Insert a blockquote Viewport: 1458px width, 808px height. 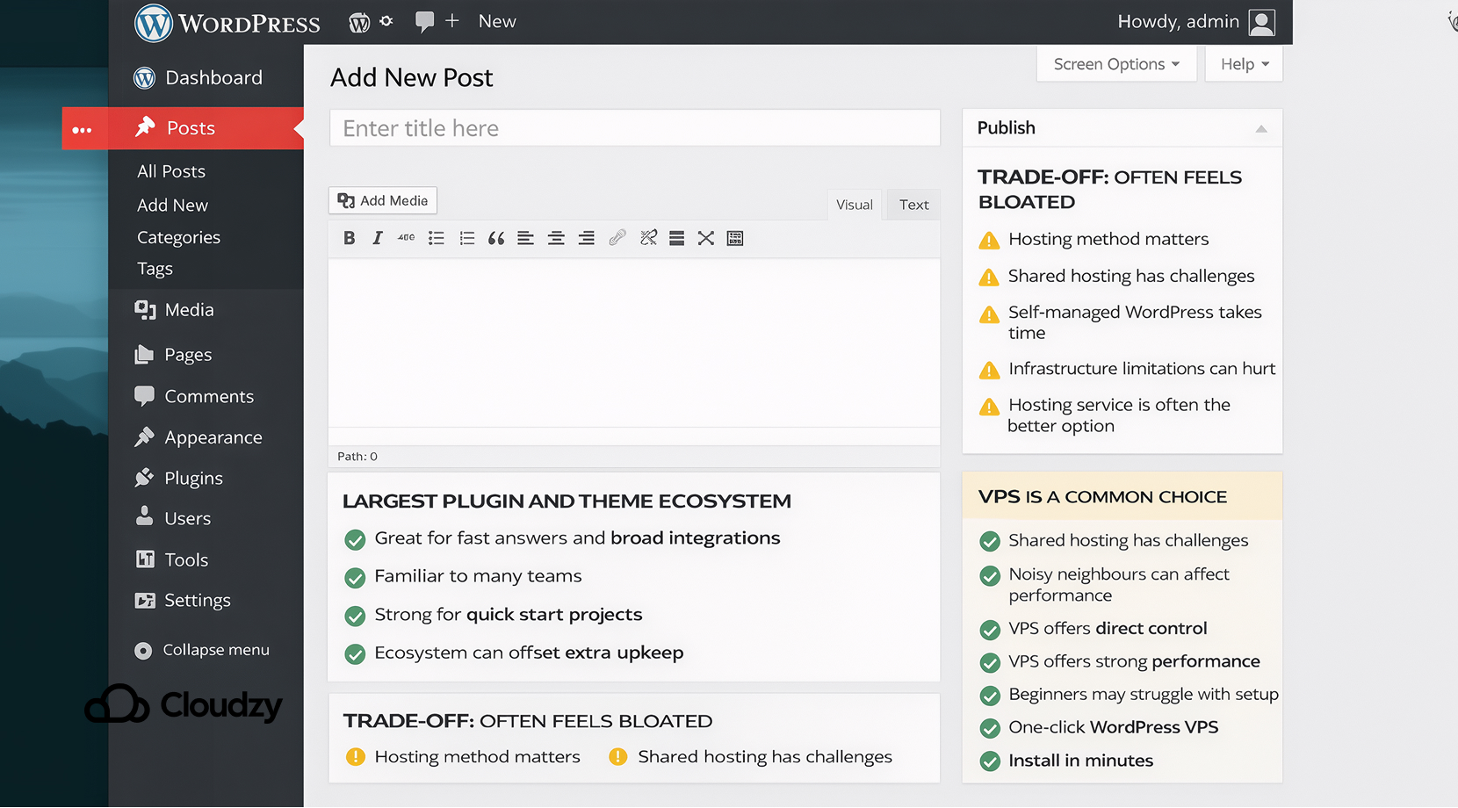coord(496,238)
